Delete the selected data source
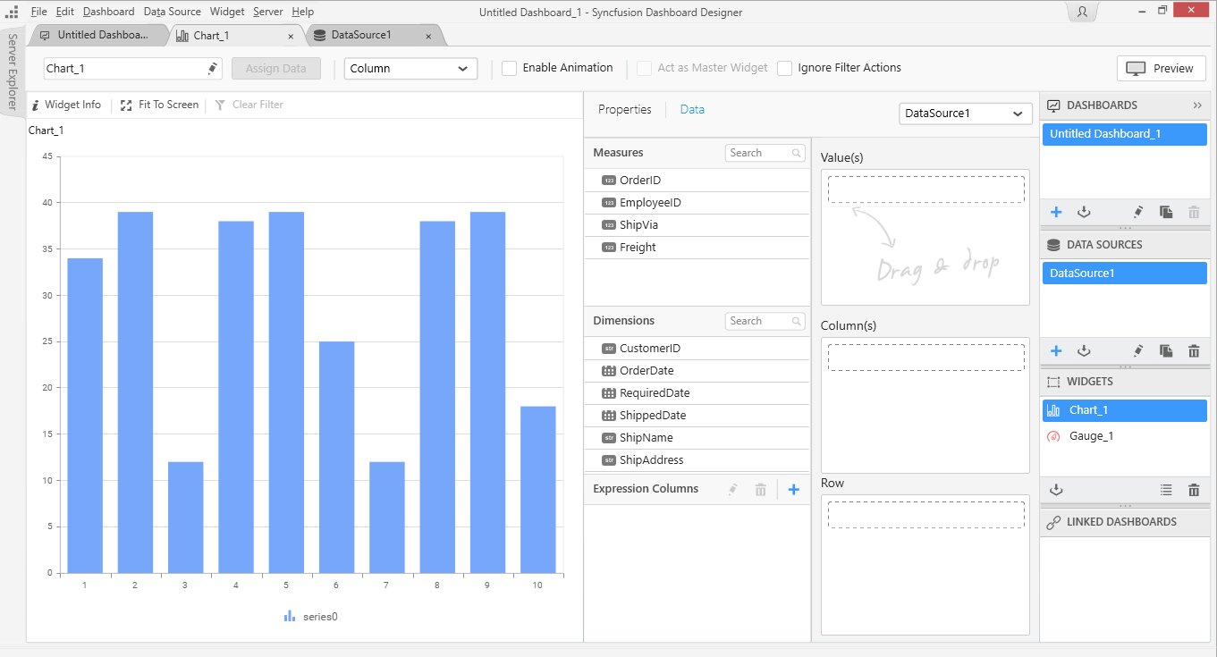This screenshot has width=1217, height=657. pyautogui.click(x=1194, y=351)
